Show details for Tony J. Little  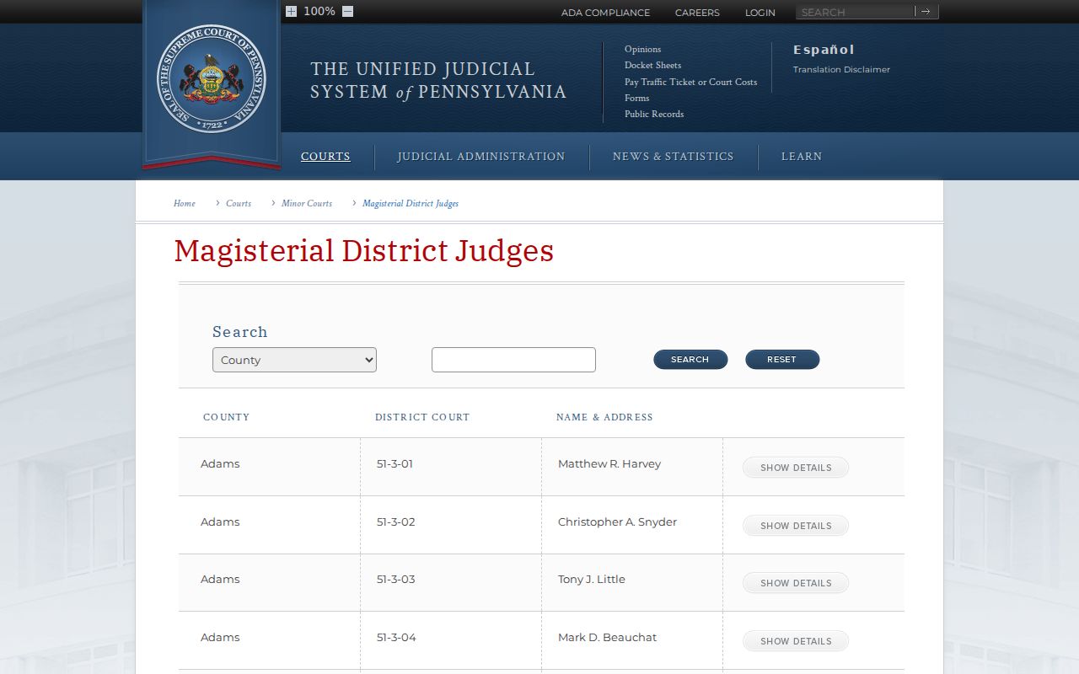pyautogui.click(x=796, y=583)
